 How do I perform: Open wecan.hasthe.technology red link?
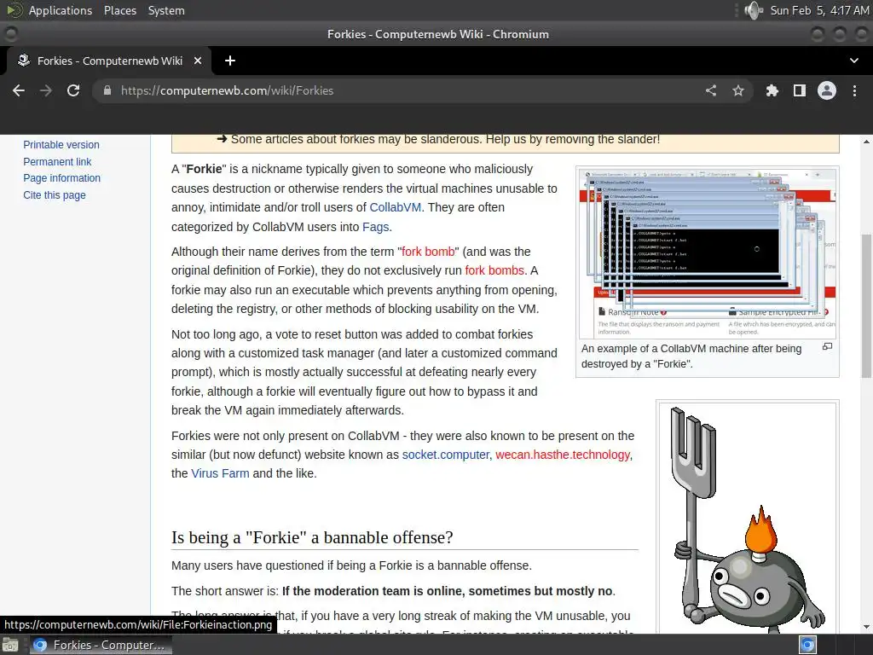[563, 455]
